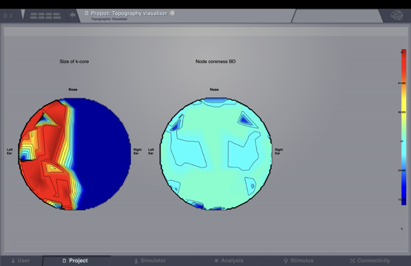Image resolution: width=411 pixels, height=266 pixels.
Task: Click the operations counter icon showing 3
Action: coord(8,16)
